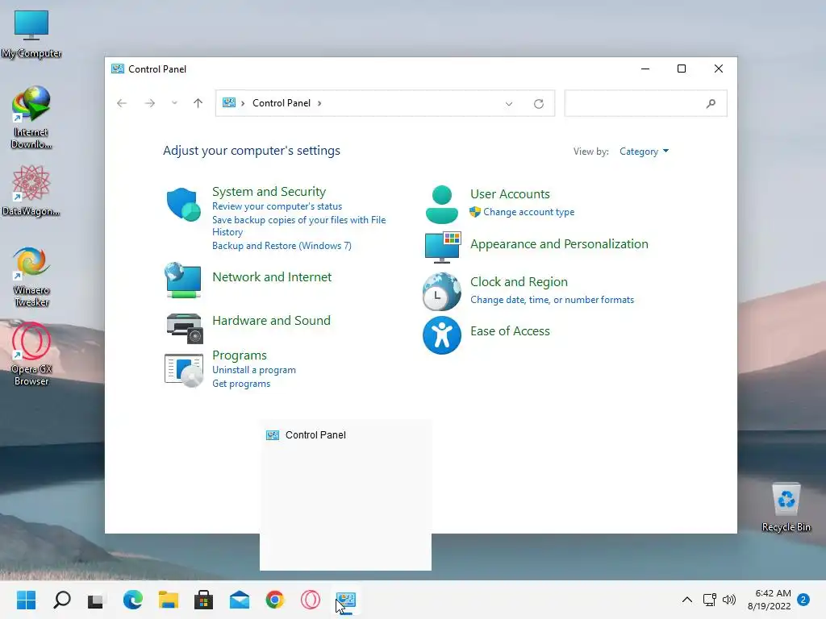The height and width of the screenshot is (619, 826).
Task: Click the refresh button in address bar
Action: coord(538,104)
